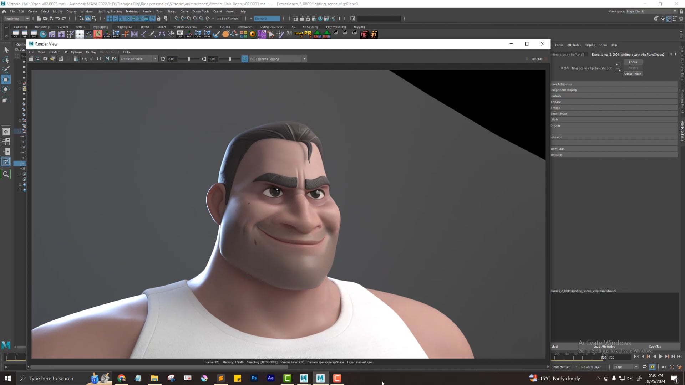Click the Copy Tab button
685x385 pixels.
tap(655, 346)
